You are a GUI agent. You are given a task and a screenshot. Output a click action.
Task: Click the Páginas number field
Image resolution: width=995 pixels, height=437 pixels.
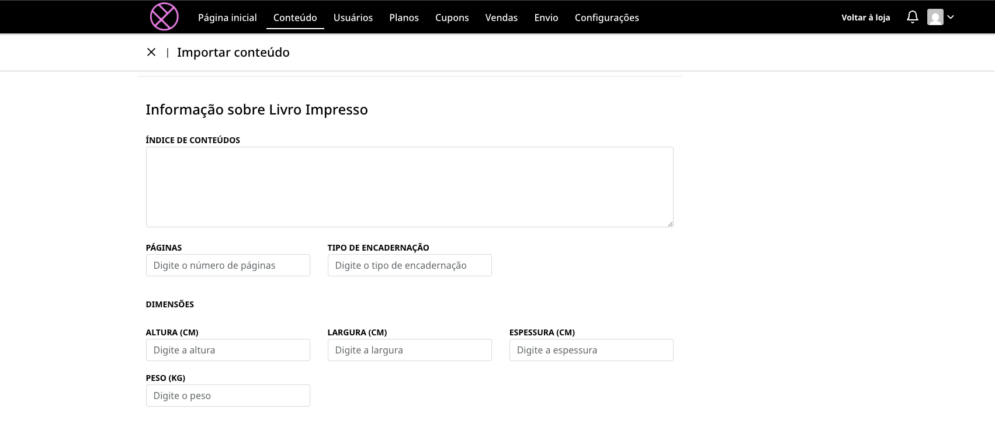pos(228,265)
